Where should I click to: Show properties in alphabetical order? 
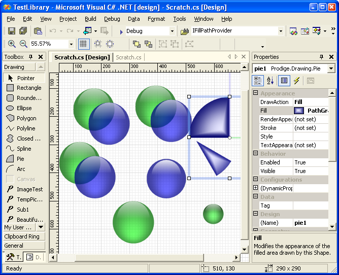(270, 81)
